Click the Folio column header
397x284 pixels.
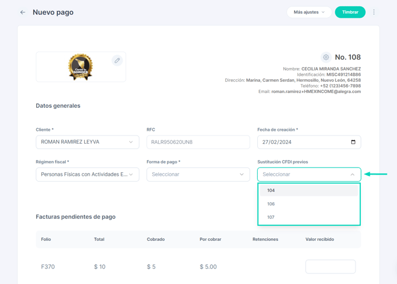(x=46, y=240)
